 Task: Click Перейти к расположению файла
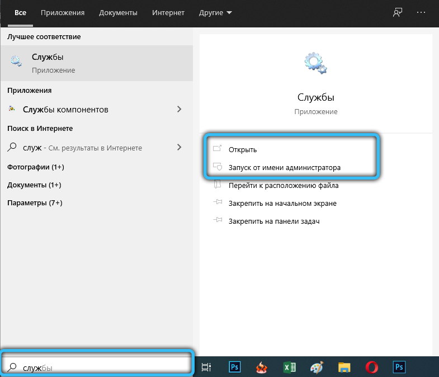tap(283, 185)
